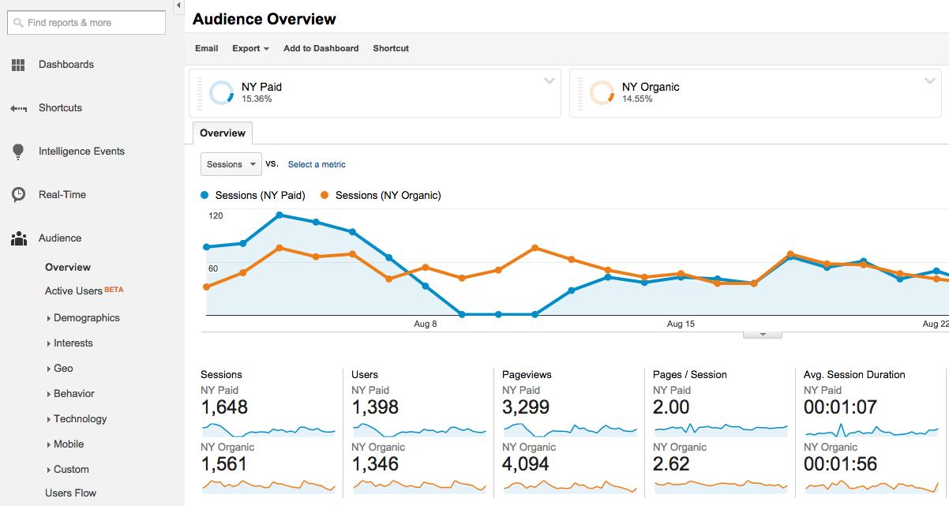This screenshot has height=506, width=949.
Task: Click the NY Organic donut chart icon
Action: (602, 92)
